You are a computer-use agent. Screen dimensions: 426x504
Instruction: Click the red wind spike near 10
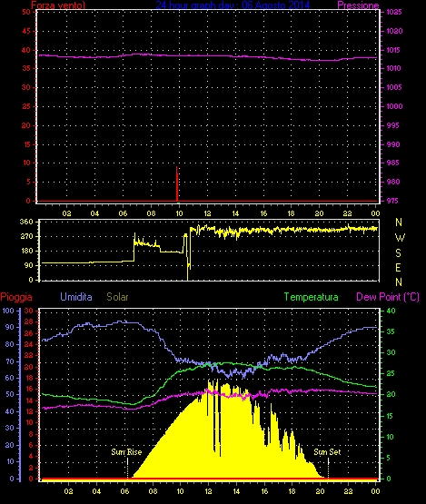pos(177,183)
